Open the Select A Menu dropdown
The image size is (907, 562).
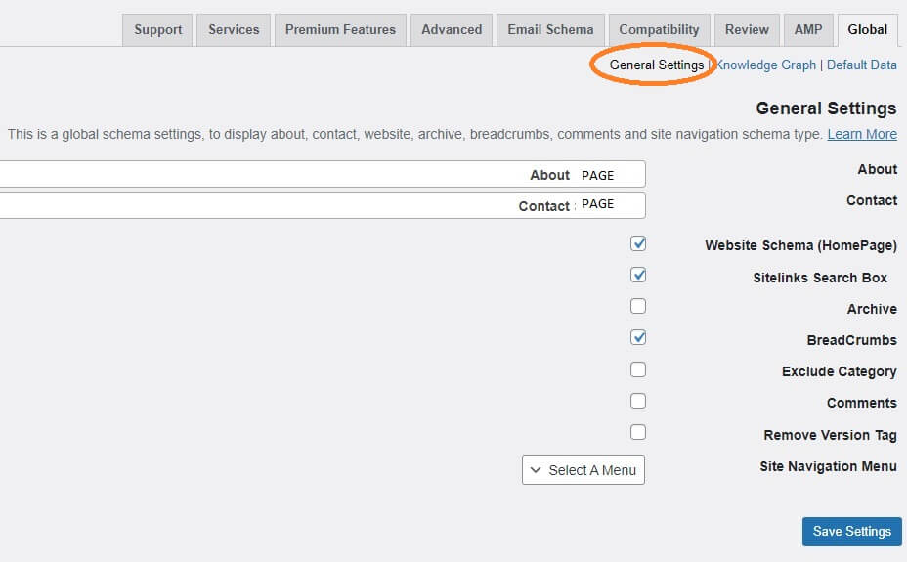tap(583, 470)
